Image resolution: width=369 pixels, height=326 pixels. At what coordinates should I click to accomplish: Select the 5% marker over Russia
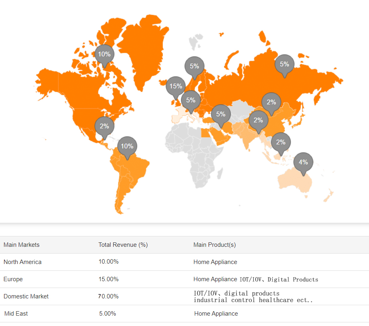point(285,64)
